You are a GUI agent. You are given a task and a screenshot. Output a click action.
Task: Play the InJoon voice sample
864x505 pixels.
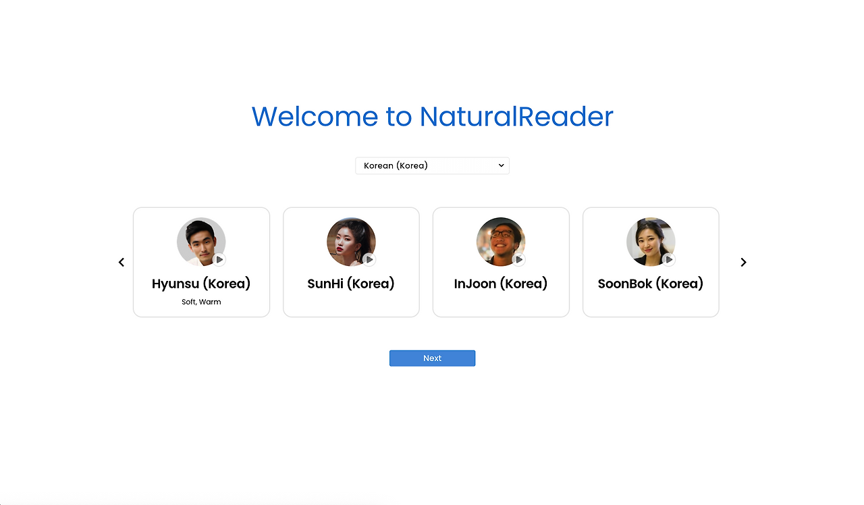[519, 260]
